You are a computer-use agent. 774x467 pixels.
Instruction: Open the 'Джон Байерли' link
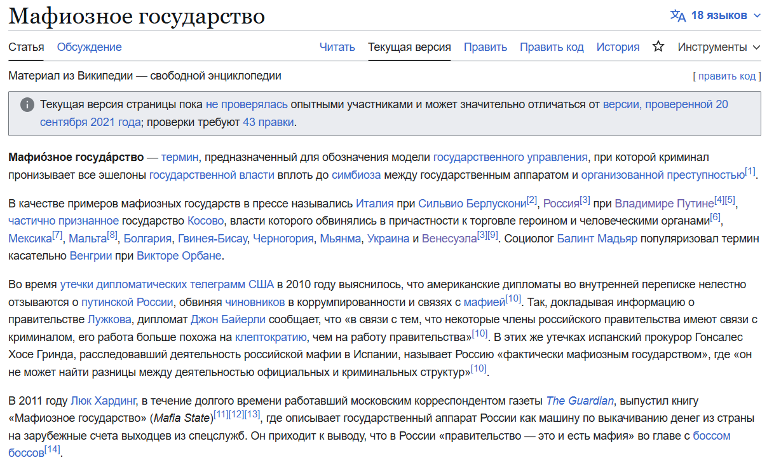228,319
